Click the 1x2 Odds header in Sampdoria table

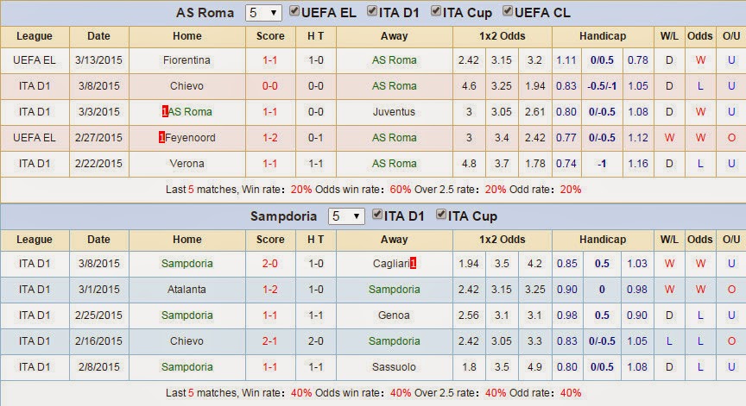coord(502,240)
